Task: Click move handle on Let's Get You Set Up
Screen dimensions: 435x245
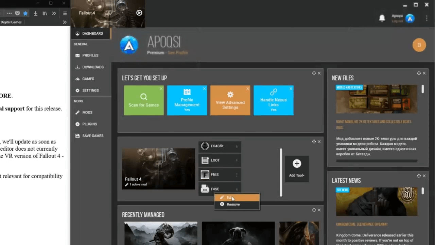Action: click(x=314, y=73)
